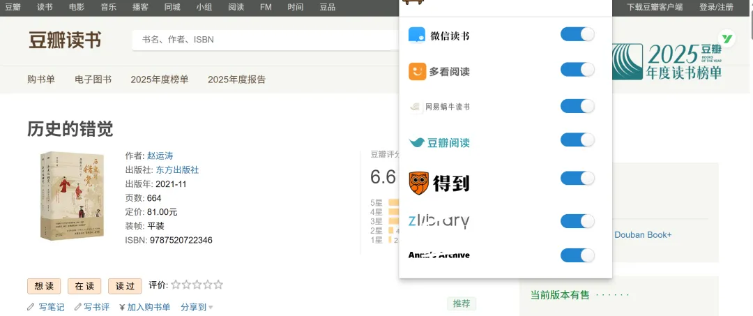
Task: Click the third rating star
Action: [x=197, y=285]
